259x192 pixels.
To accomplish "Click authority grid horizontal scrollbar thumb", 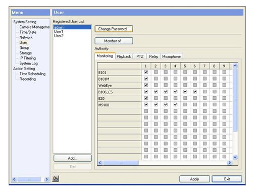I will click(121, 163).
